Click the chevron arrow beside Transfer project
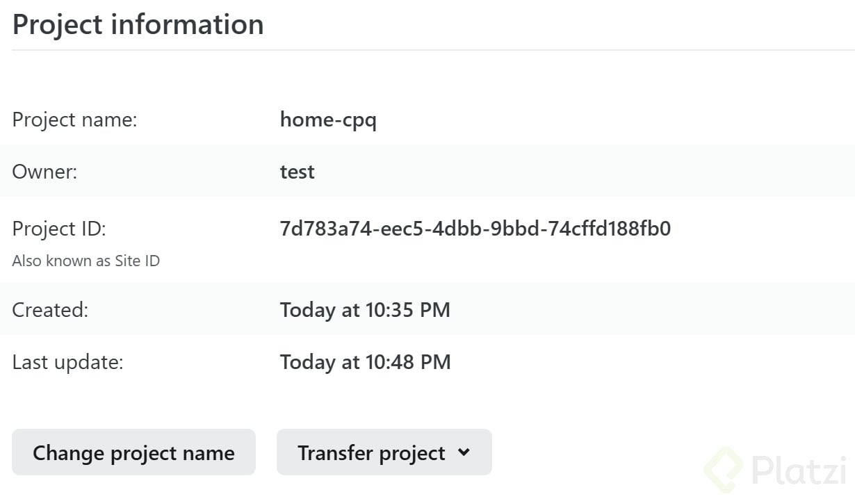Screen dimensions: 855x499 click(x=464, y=453)
